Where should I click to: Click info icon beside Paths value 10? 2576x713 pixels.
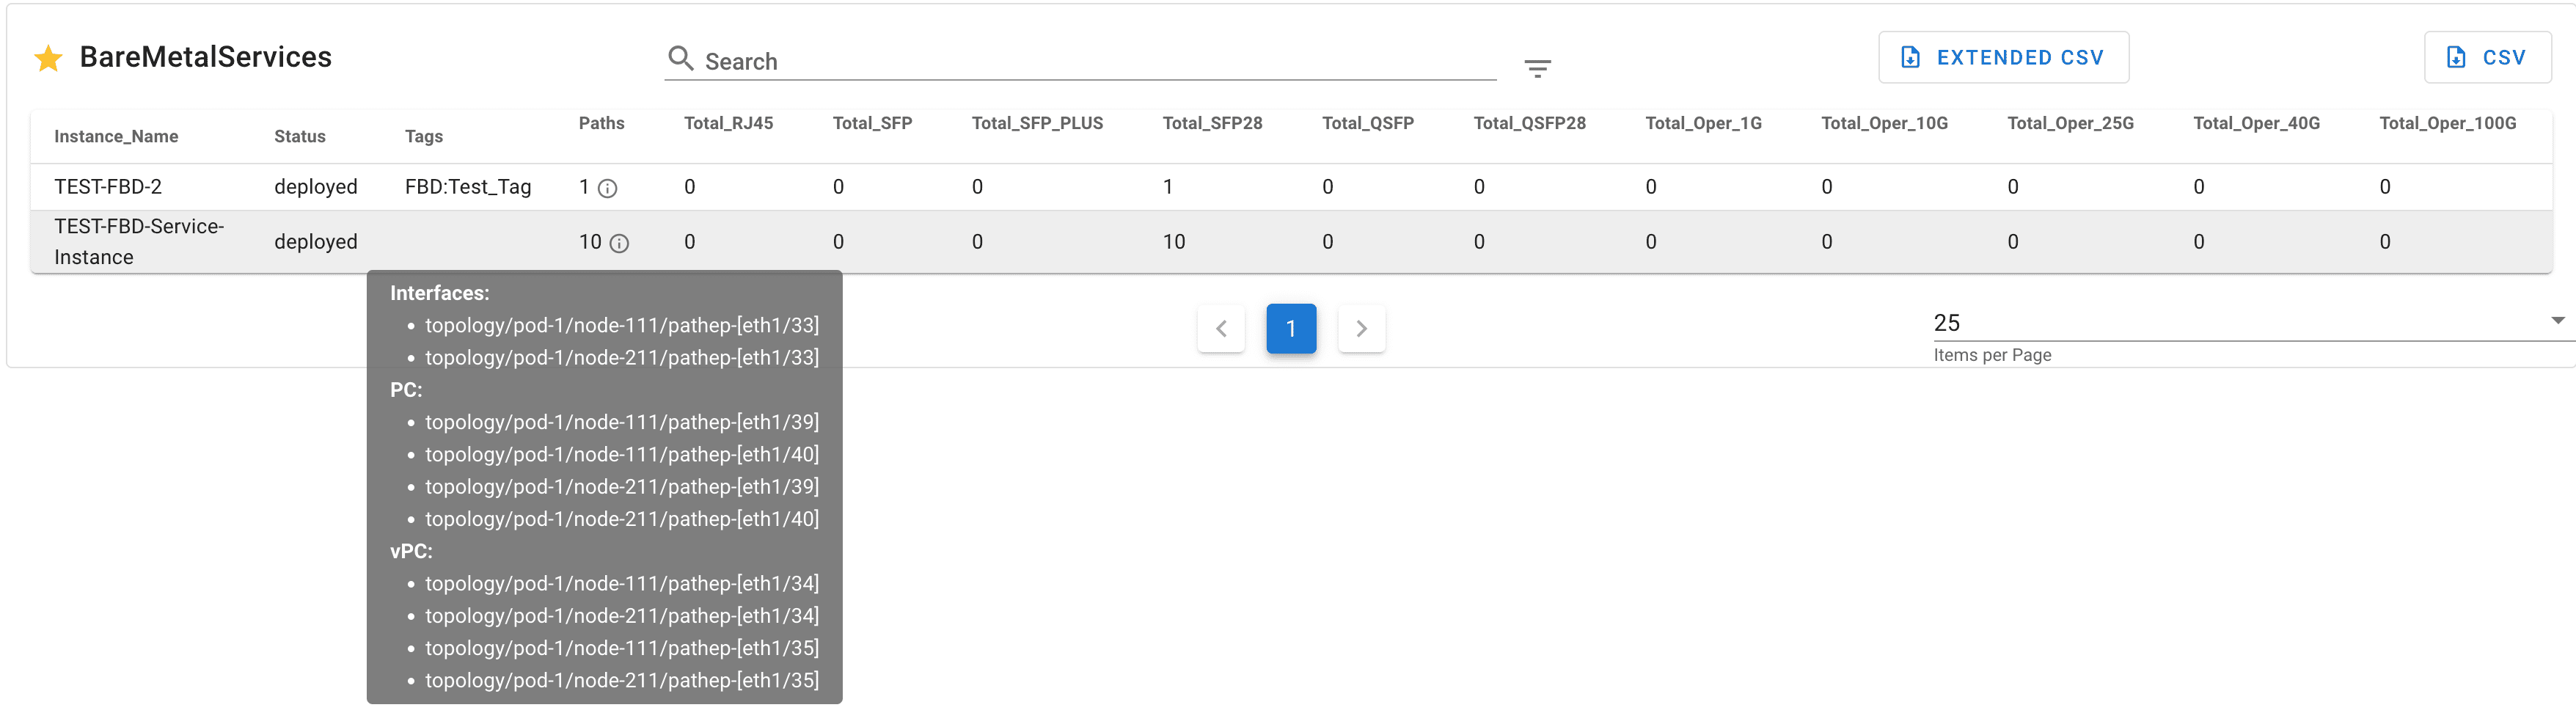[619, 243]
